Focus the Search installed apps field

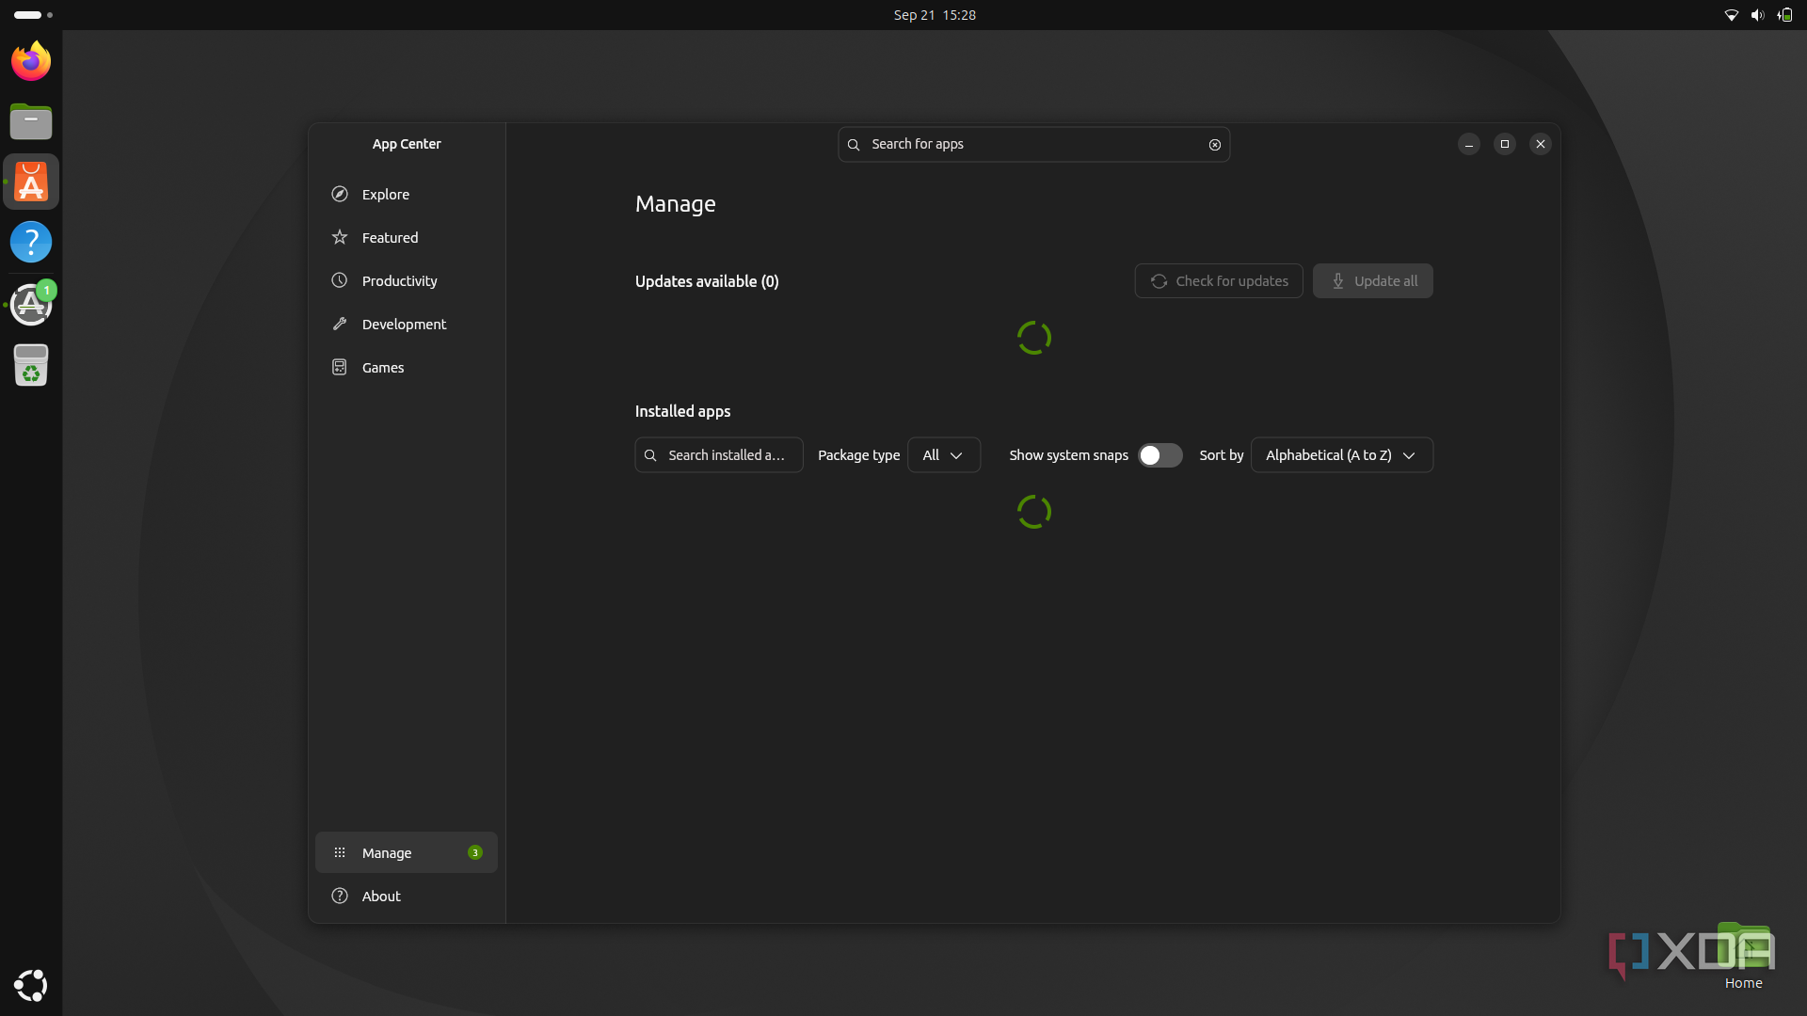click(719, 454)
